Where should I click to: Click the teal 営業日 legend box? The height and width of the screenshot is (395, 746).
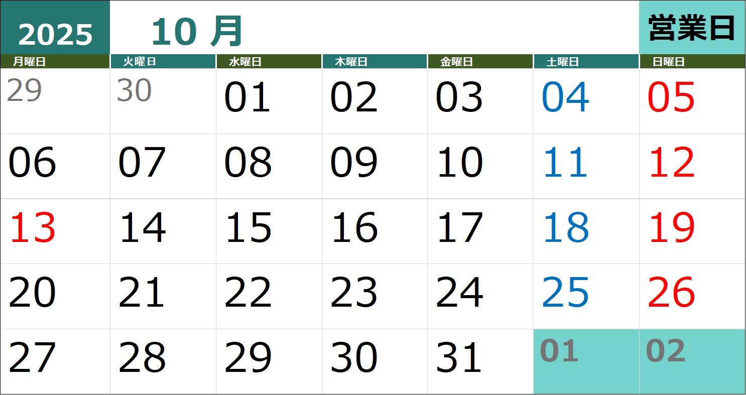pos(691,28)
